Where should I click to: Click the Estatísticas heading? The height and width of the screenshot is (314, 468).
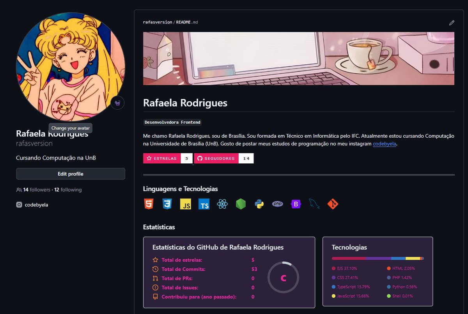point(159,227)
